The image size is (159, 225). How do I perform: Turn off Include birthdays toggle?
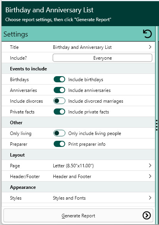click(59, 79)
